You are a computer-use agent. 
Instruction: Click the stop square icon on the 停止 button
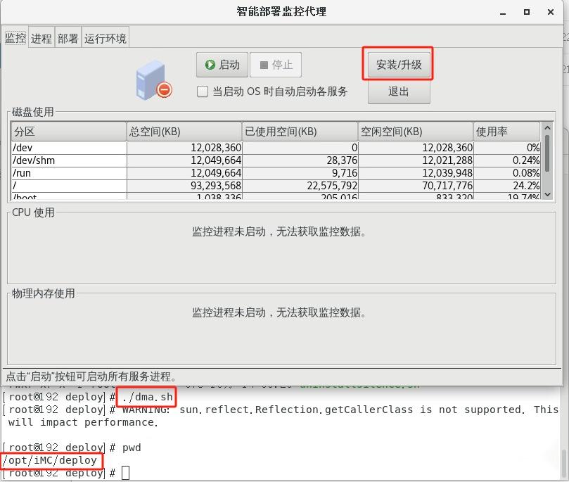[x=265, y=64]
